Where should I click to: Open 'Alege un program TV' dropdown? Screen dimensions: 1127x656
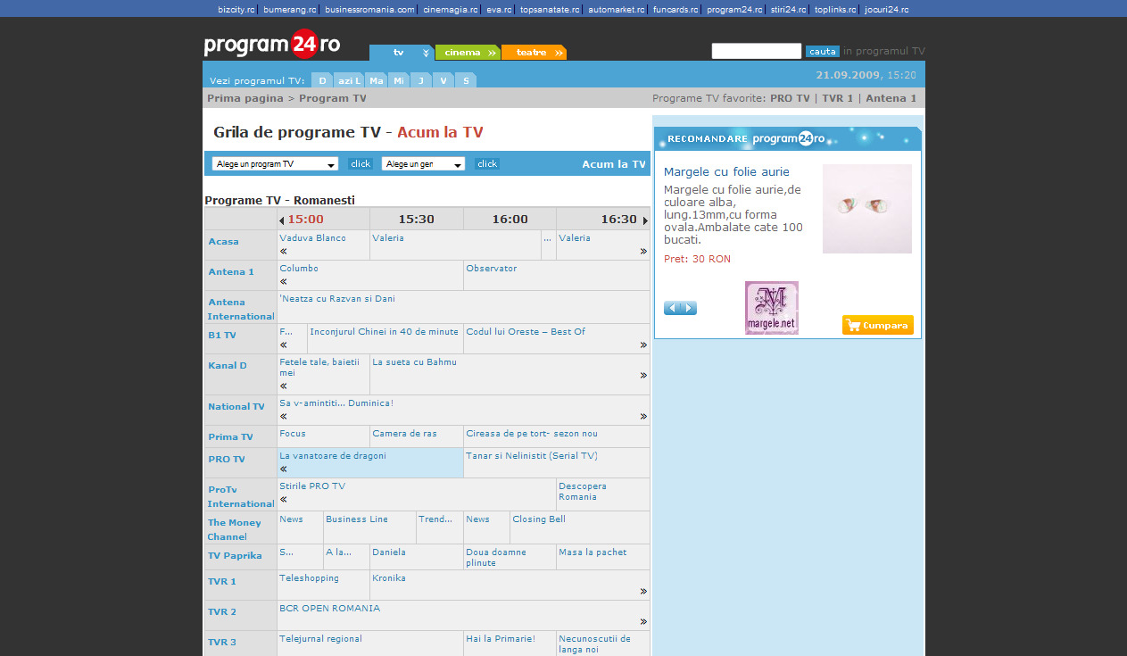tap(276, 164)
